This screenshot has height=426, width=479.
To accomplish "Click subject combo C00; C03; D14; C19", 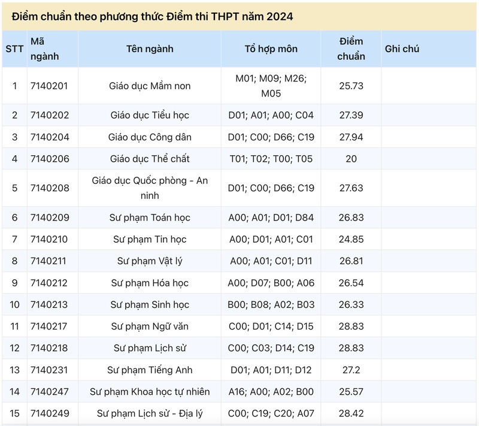I will click(271, 348).
